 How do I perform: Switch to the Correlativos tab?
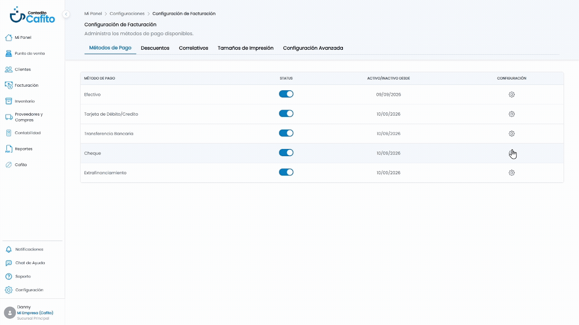pos(194,48)
